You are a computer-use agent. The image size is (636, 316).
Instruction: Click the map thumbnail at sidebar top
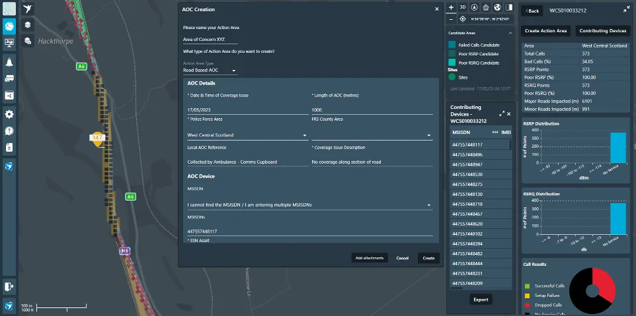[x=9, y=9]
